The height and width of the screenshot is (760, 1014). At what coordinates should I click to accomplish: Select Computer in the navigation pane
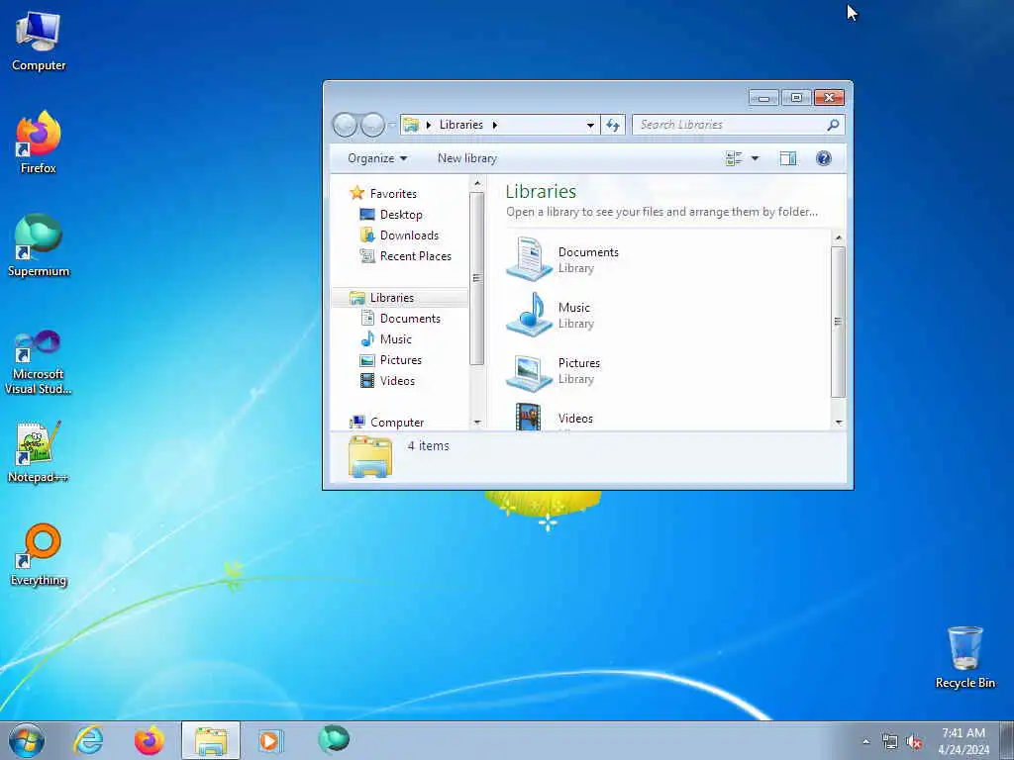(386, 422)
